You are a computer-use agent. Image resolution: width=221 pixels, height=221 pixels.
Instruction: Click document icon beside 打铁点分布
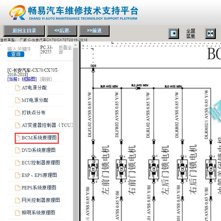18,113
